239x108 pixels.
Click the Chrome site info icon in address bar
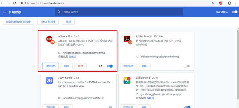22,3
